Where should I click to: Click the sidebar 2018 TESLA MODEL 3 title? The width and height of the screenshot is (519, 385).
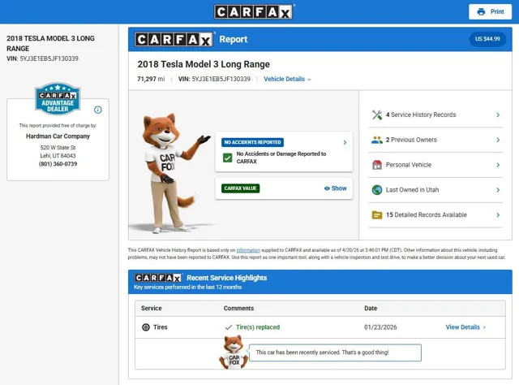[x=50, y=43]
